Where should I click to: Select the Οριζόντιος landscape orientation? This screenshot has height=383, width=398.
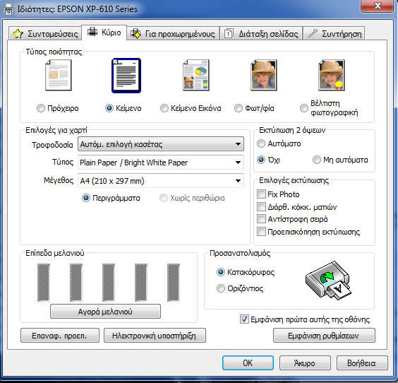coord(221,288)
